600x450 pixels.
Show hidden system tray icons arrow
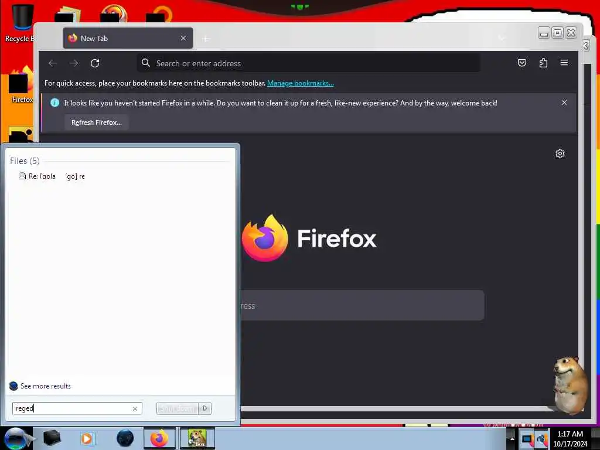(512, 439)
